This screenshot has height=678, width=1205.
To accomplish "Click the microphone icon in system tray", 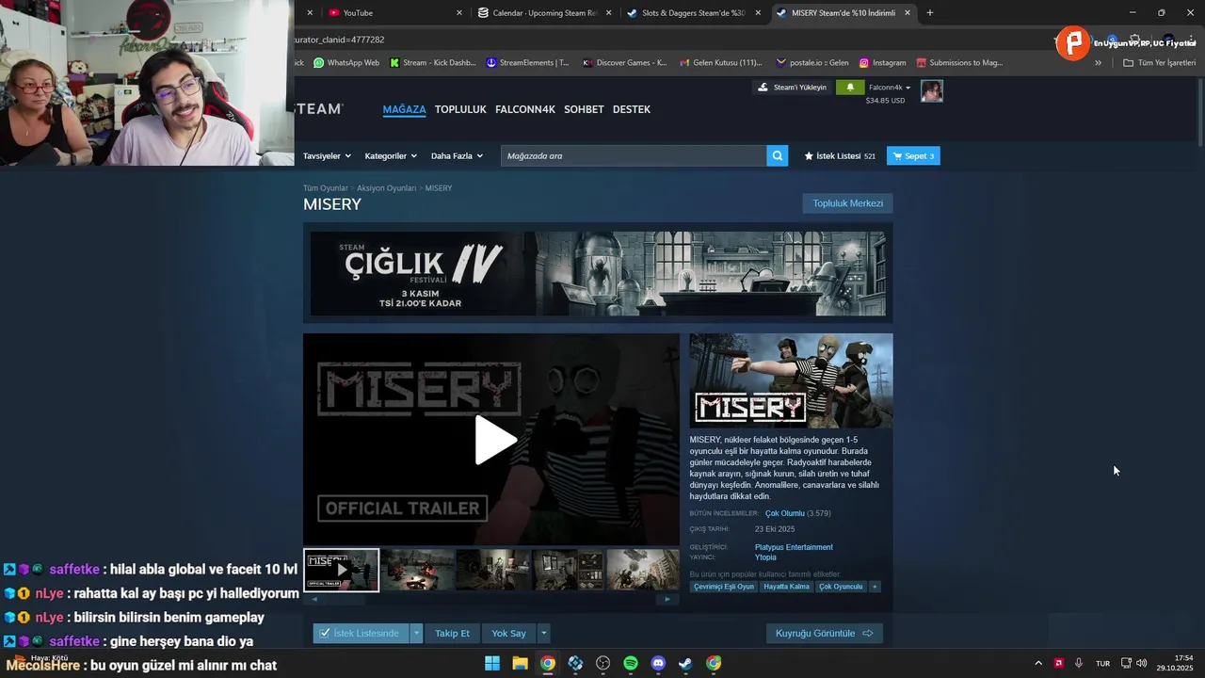I will point(1078,663).
